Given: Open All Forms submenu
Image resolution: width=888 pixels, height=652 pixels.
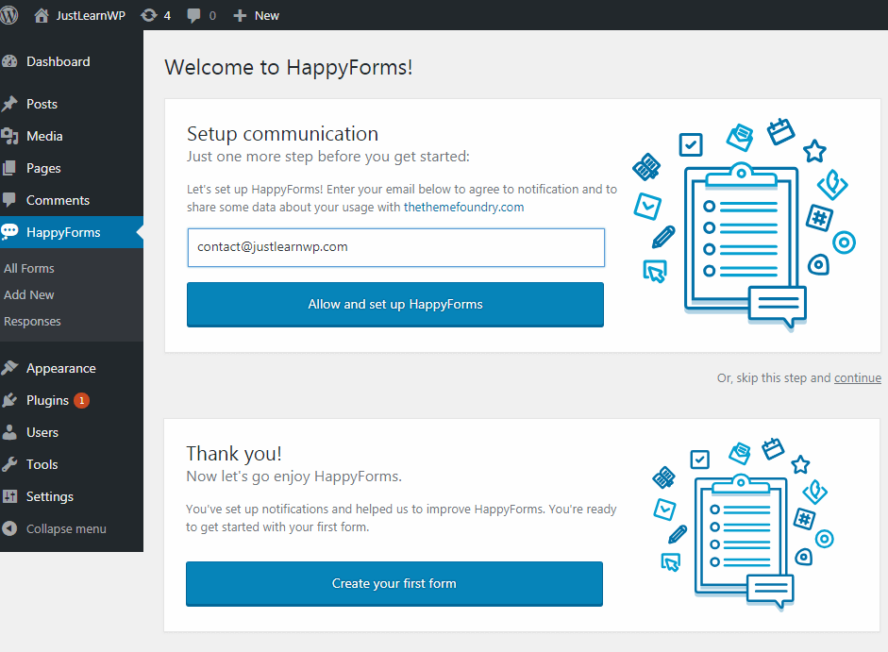Looking at the screenshot, I should (29, 269).
